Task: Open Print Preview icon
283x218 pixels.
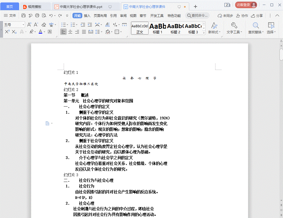Action: 44,16
